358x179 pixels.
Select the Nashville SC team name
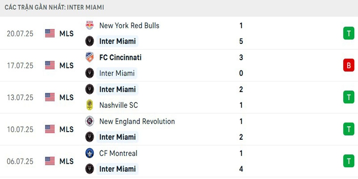(119, 105)
